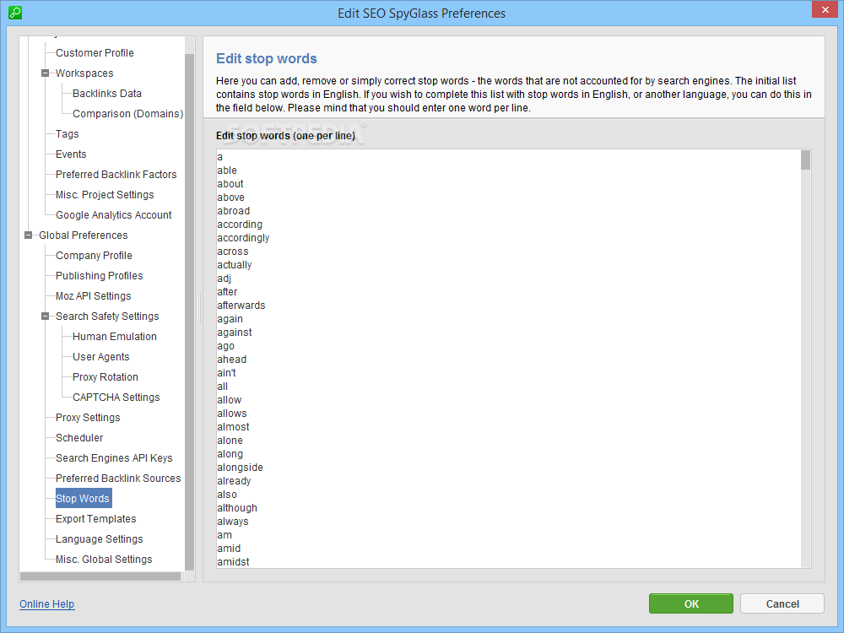Open Proxy Rotation settings

[x=105, y=376]
